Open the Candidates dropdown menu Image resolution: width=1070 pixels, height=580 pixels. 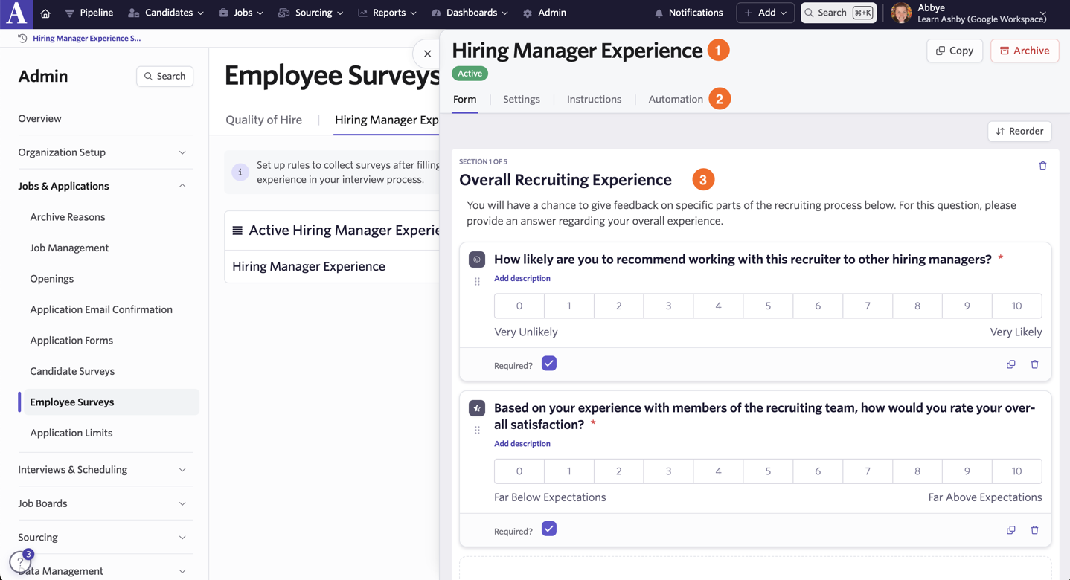[x=166, y=13]
